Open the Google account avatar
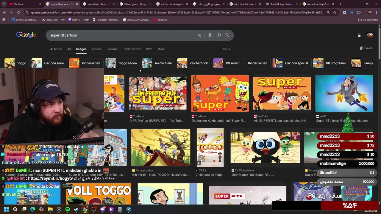The height and width of the screenshot is (214, 381). (369, 35)
